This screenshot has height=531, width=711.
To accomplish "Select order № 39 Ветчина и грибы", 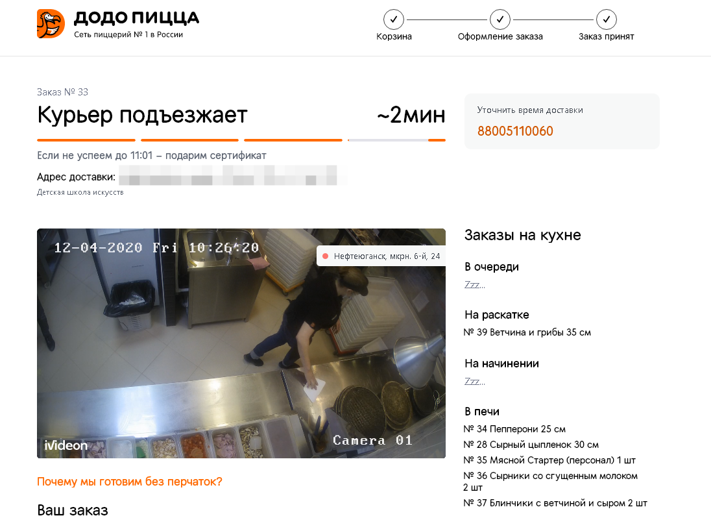I will [x=527, y=332].
